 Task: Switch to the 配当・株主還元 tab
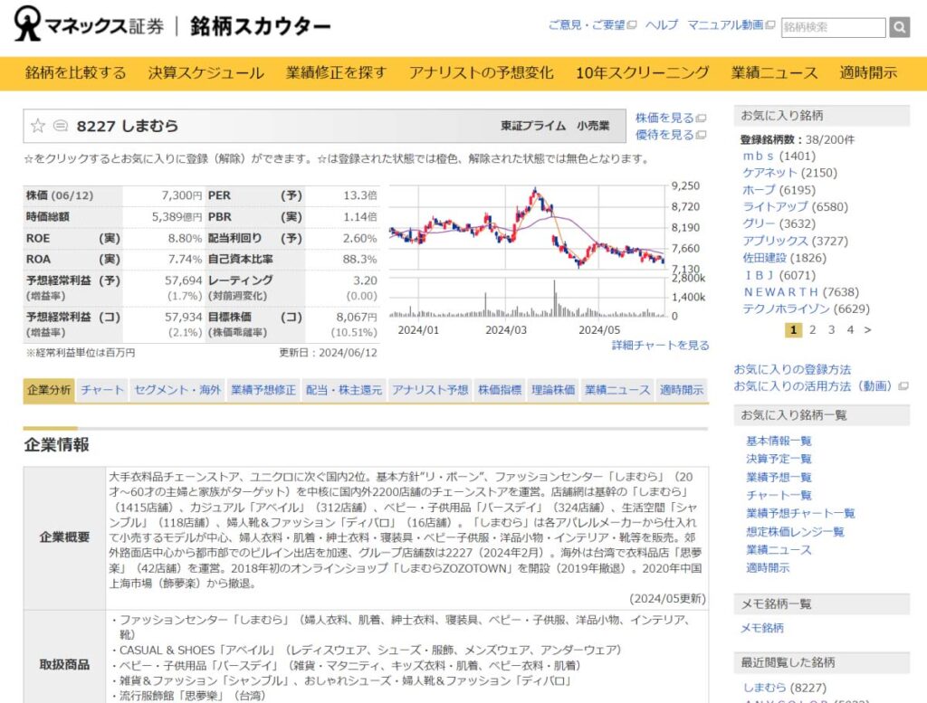point(343,390)
